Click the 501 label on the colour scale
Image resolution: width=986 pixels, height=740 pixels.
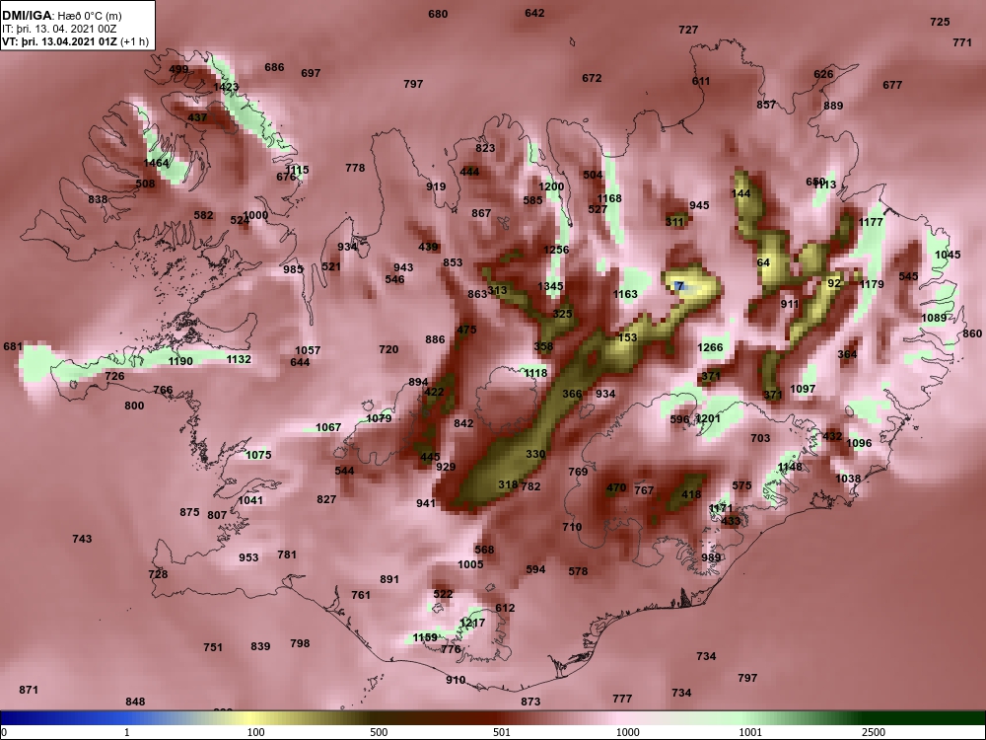click(x=502, y=732)
